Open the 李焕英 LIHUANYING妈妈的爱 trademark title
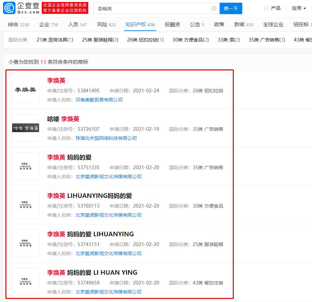312x302 pixels. pyautogui.click(x=89, y=196)
